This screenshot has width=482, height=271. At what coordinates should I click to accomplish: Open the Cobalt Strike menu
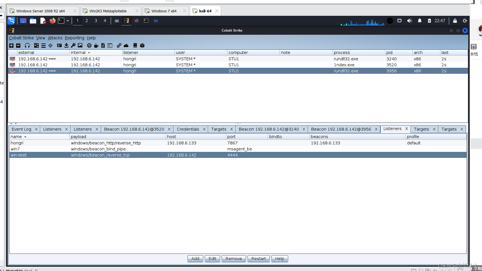click(x=21, y=38)
